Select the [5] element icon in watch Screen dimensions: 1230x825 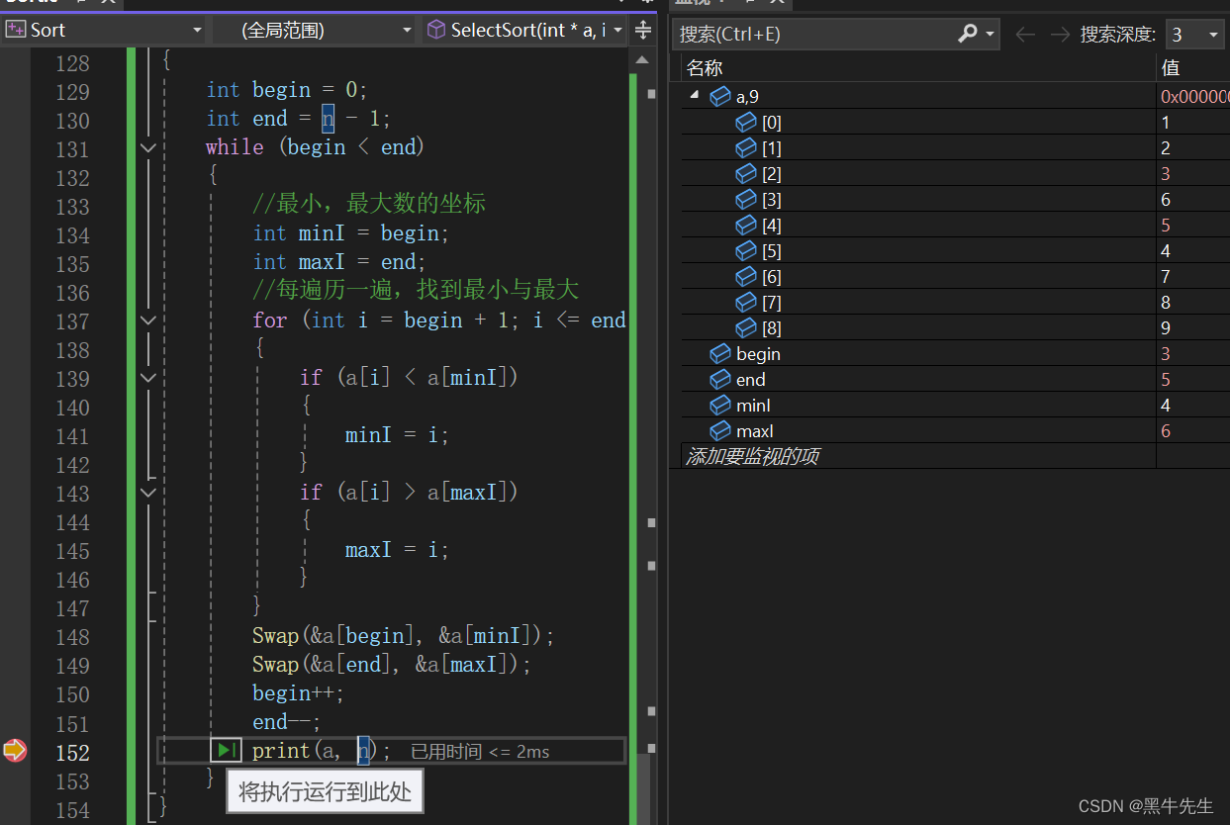click(746, 251)
